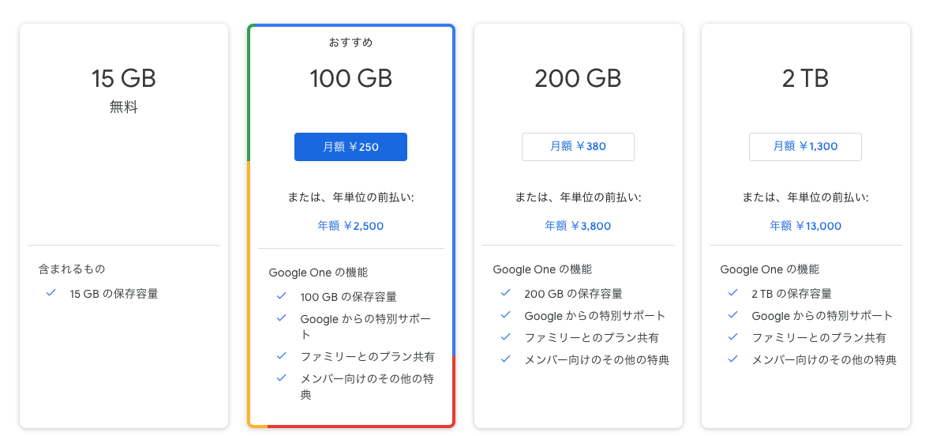Click checkmark beside 15 GB の保存容量
Viewport: 929px width, 436px height.
pyautogui.click(x=51, y=293)
